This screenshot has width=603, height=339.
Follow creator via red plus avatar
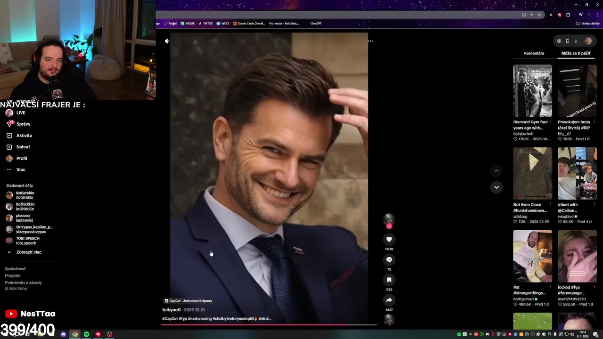click(389, 226)
